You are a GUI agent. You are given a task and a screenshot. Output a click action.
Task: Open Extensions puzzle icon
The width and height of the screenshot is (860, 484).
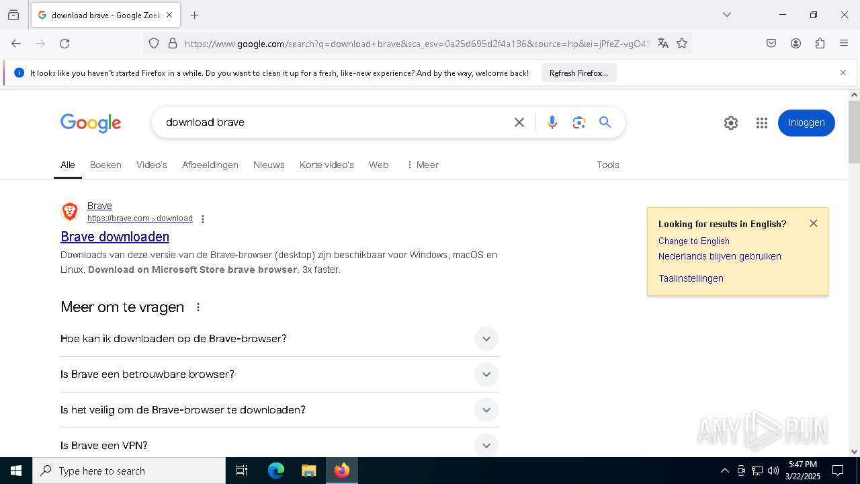tap(820, 44)
